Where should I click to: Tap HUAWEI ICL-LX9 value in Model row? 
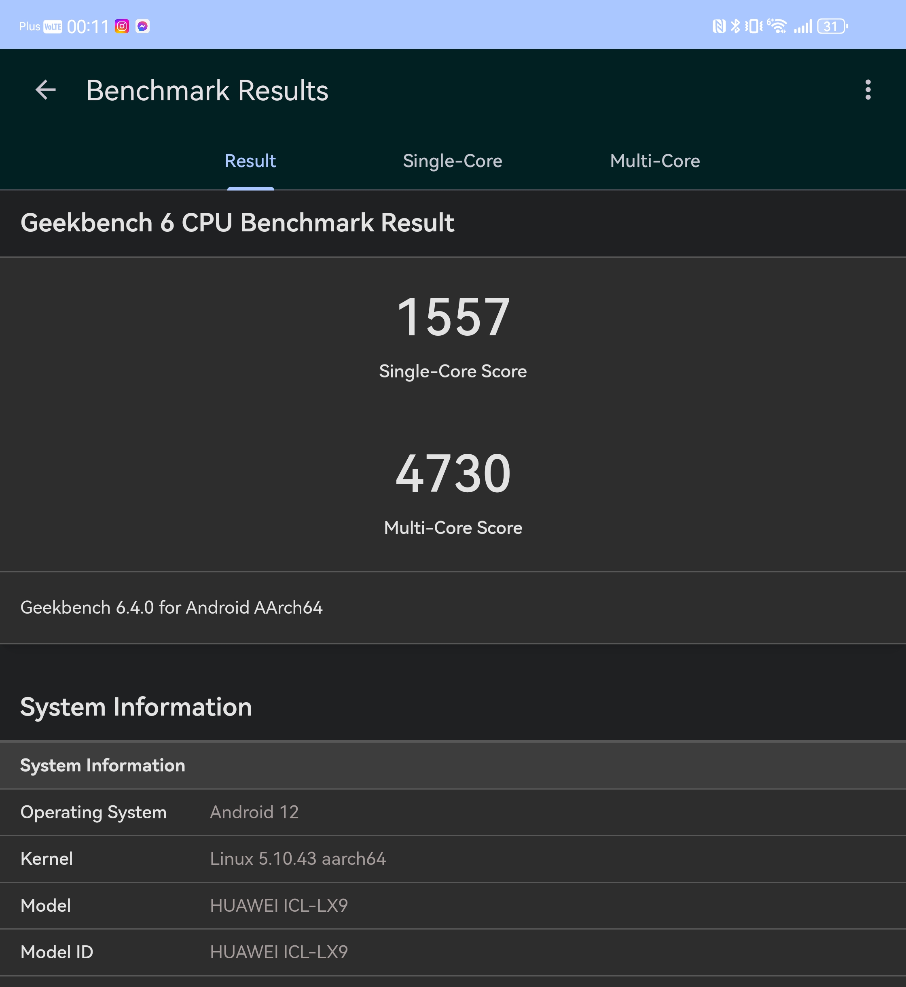279,906
